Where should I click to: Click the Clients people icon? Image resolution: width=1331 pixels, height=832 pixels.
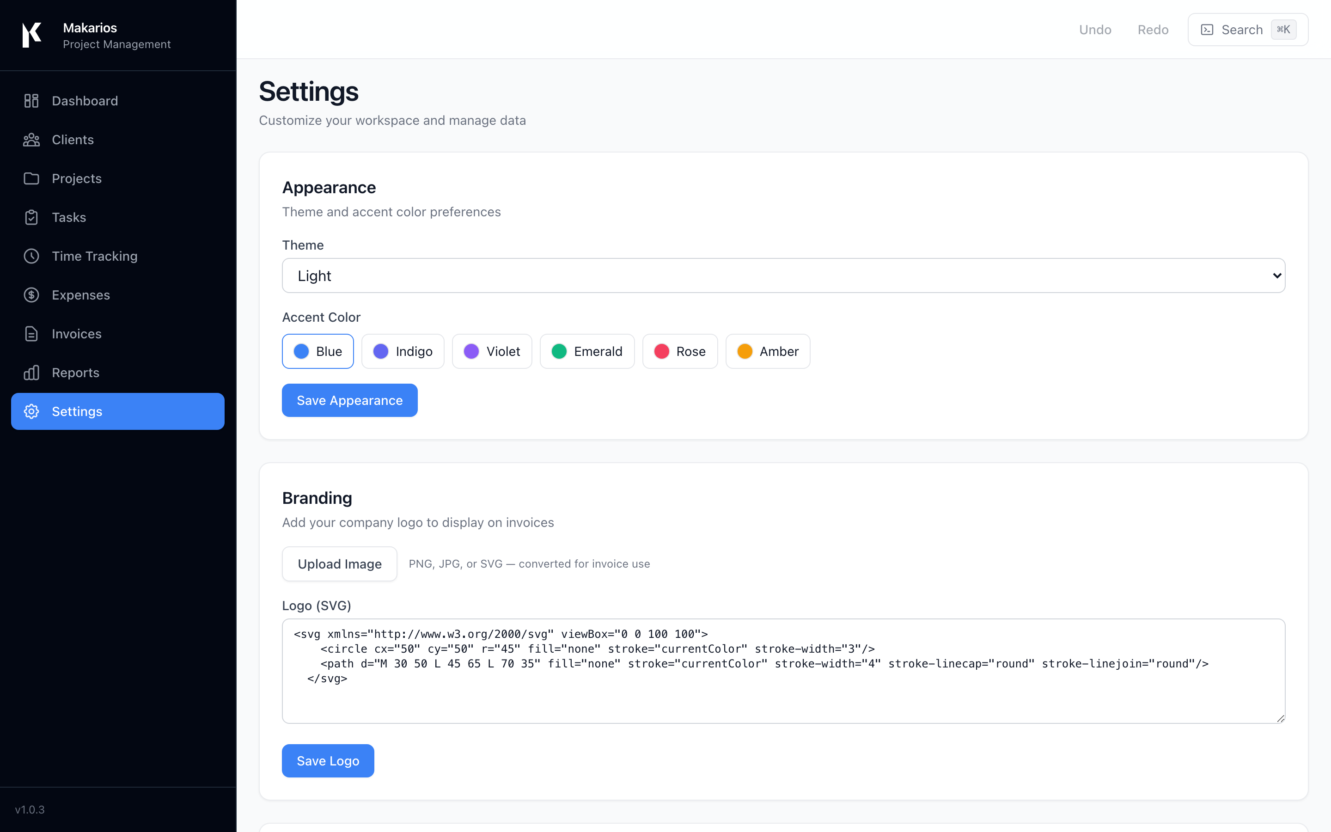click(31, 140)
